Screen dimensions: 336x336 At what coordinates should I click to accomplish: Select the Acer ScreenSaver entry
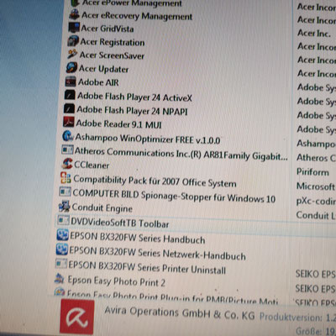(x=112, y=55)
